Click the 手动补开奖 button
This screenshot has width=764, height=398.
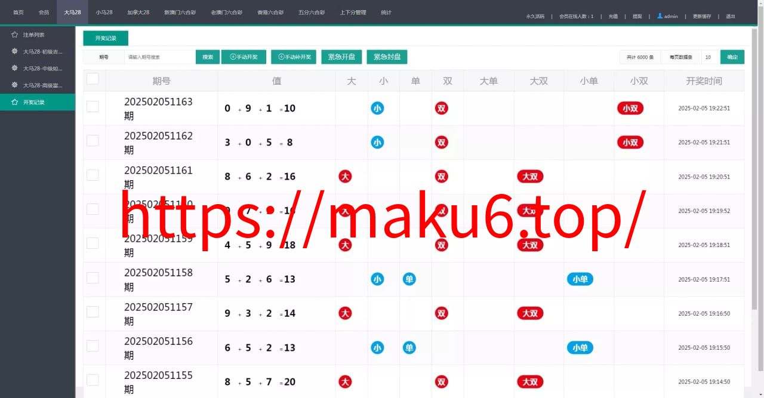click(x=294, y=57)
